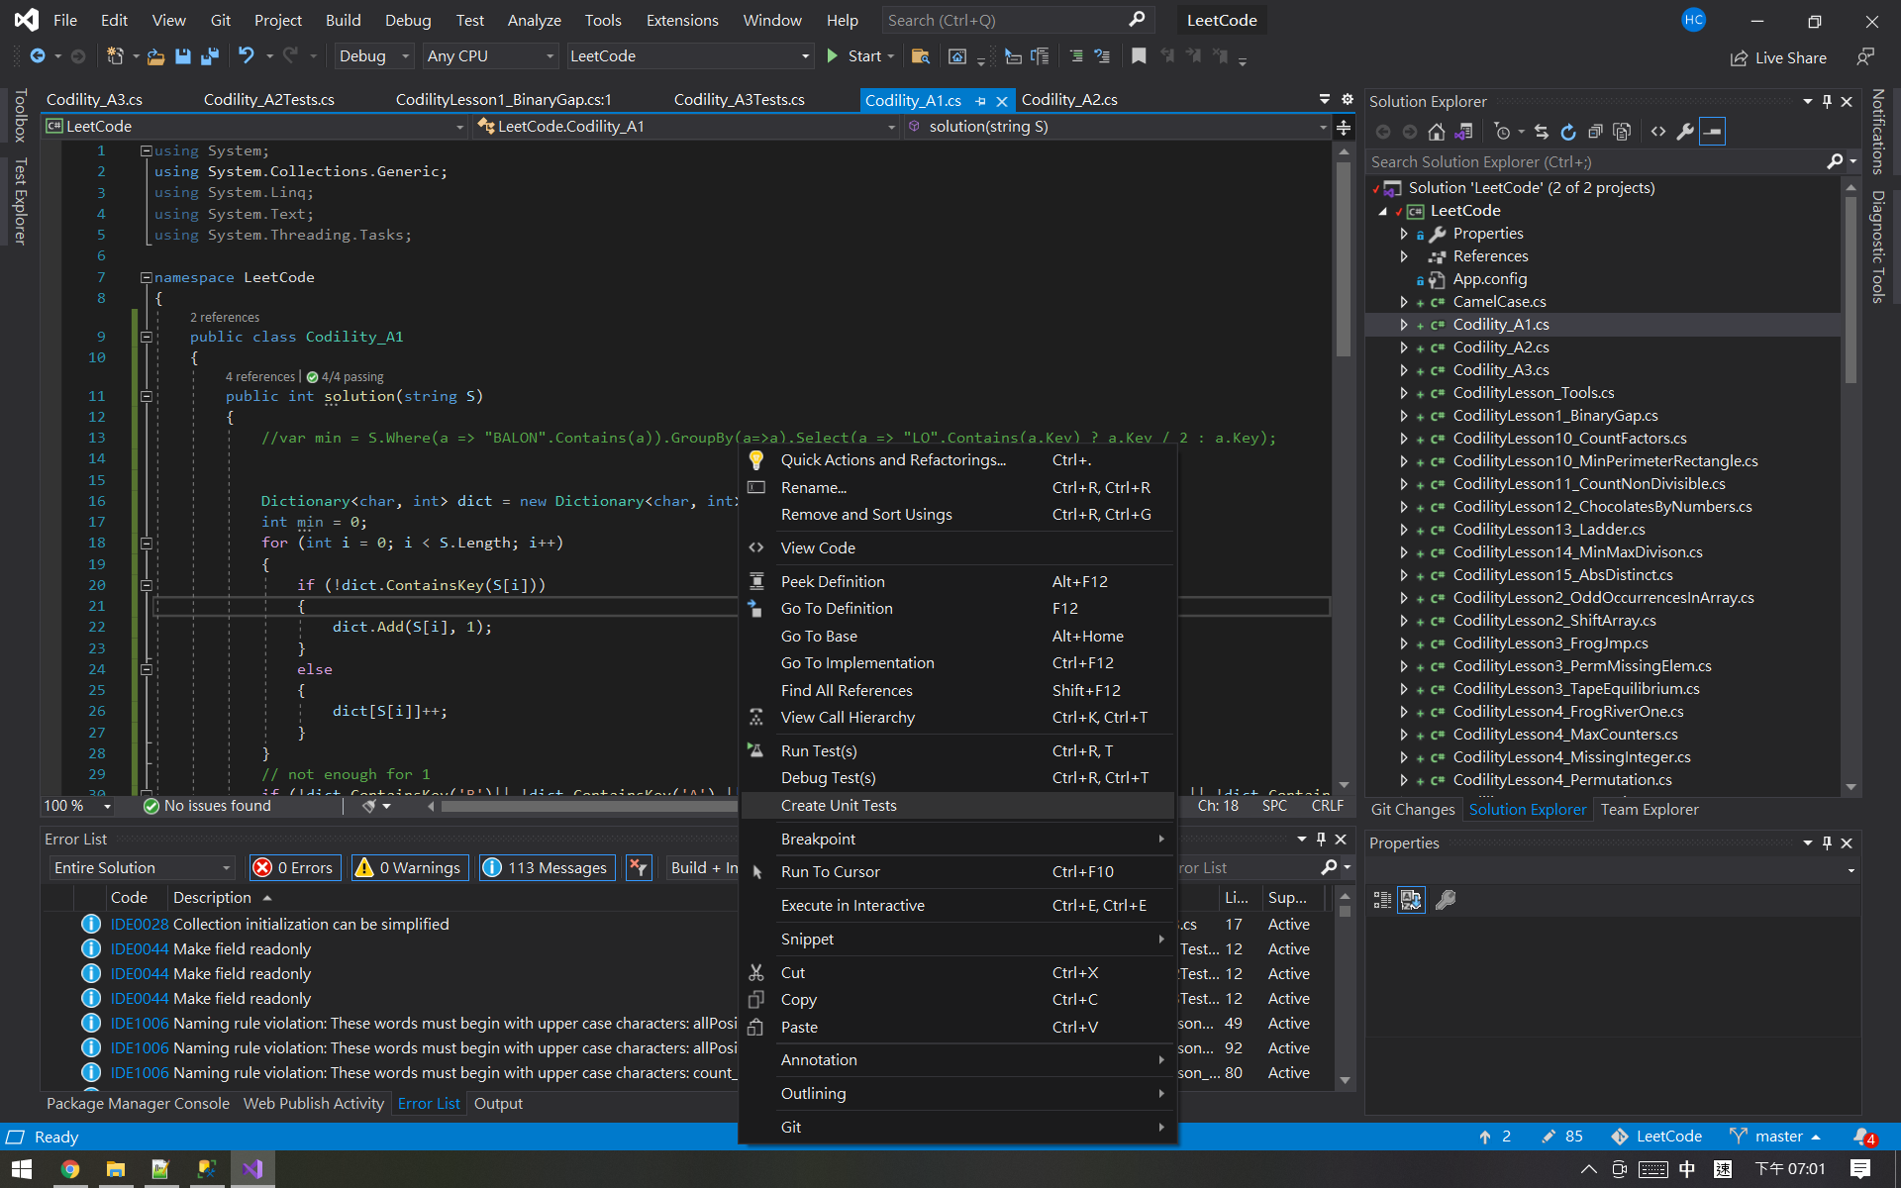1901x1188 pixels.
Task: Open the LeetCode.Codility_A1 type dropdown
Action: click(x=686, y=126)
